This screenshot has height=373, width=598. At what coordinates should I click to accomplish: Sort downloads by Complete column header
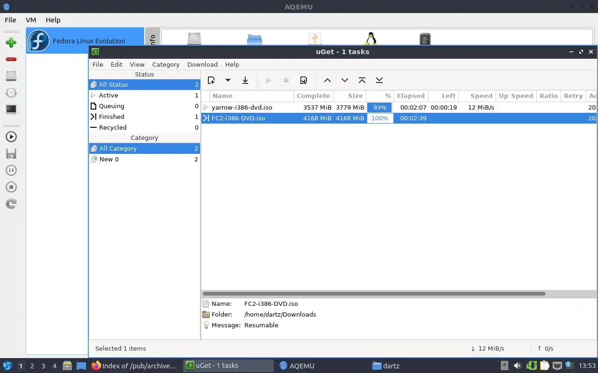[313, 96]
